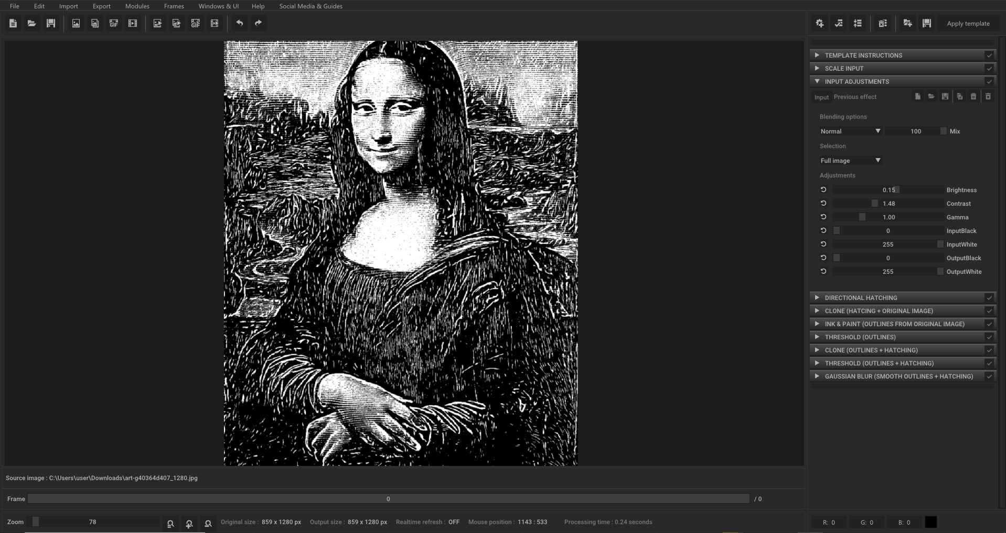The image size is (1006, 533).
Task: Expand the THRESHOLD (OUTLINES) section
Action: 818,337
